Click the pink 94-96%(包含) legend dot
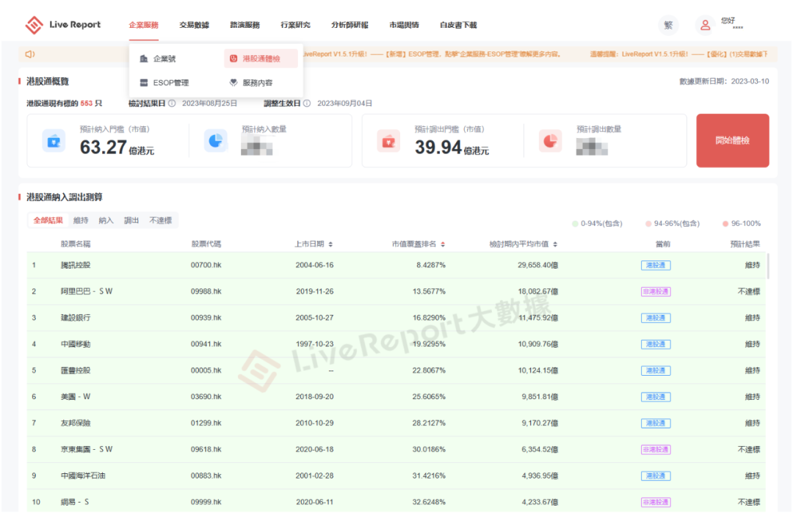 click(648, 223)
